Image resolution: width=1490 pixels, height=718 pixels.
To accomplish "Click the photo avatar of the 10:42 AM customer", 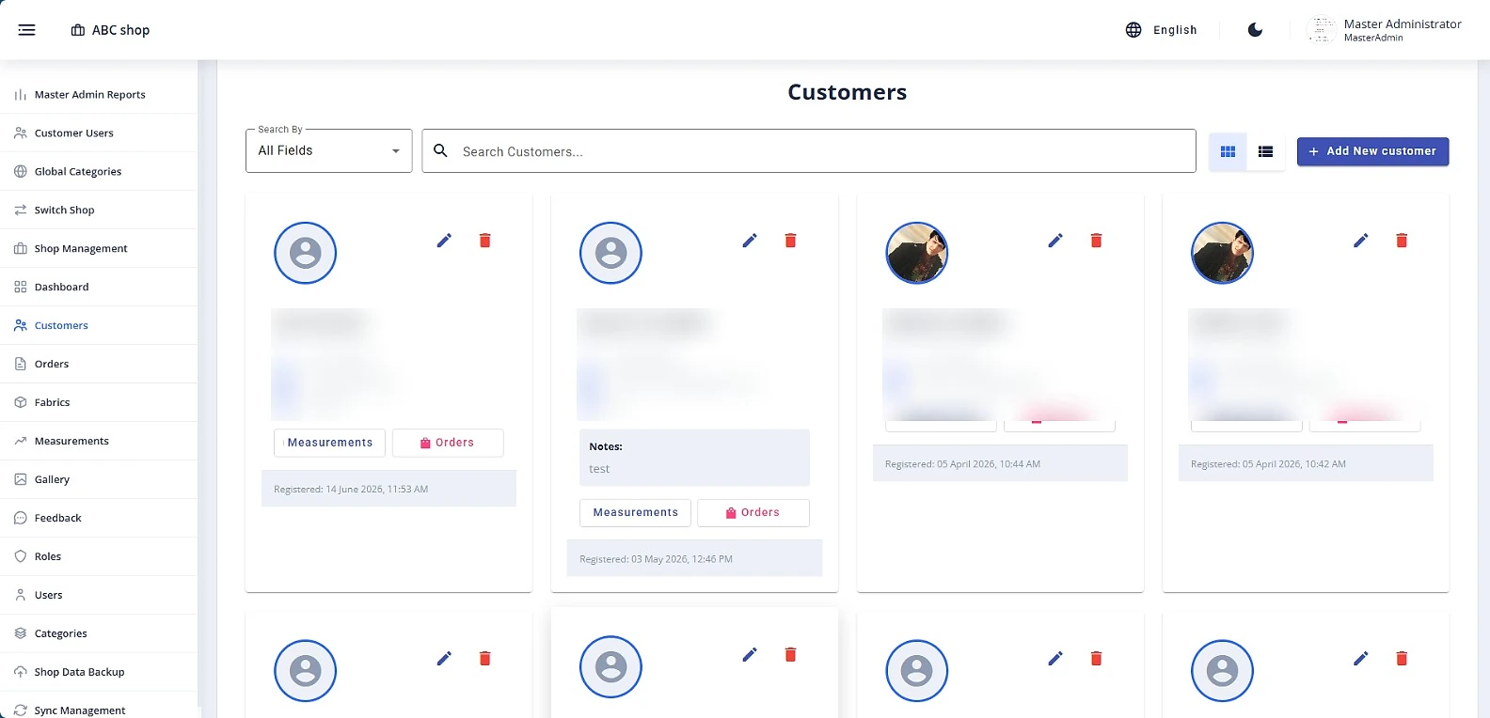I will (x=1223, y=253).
